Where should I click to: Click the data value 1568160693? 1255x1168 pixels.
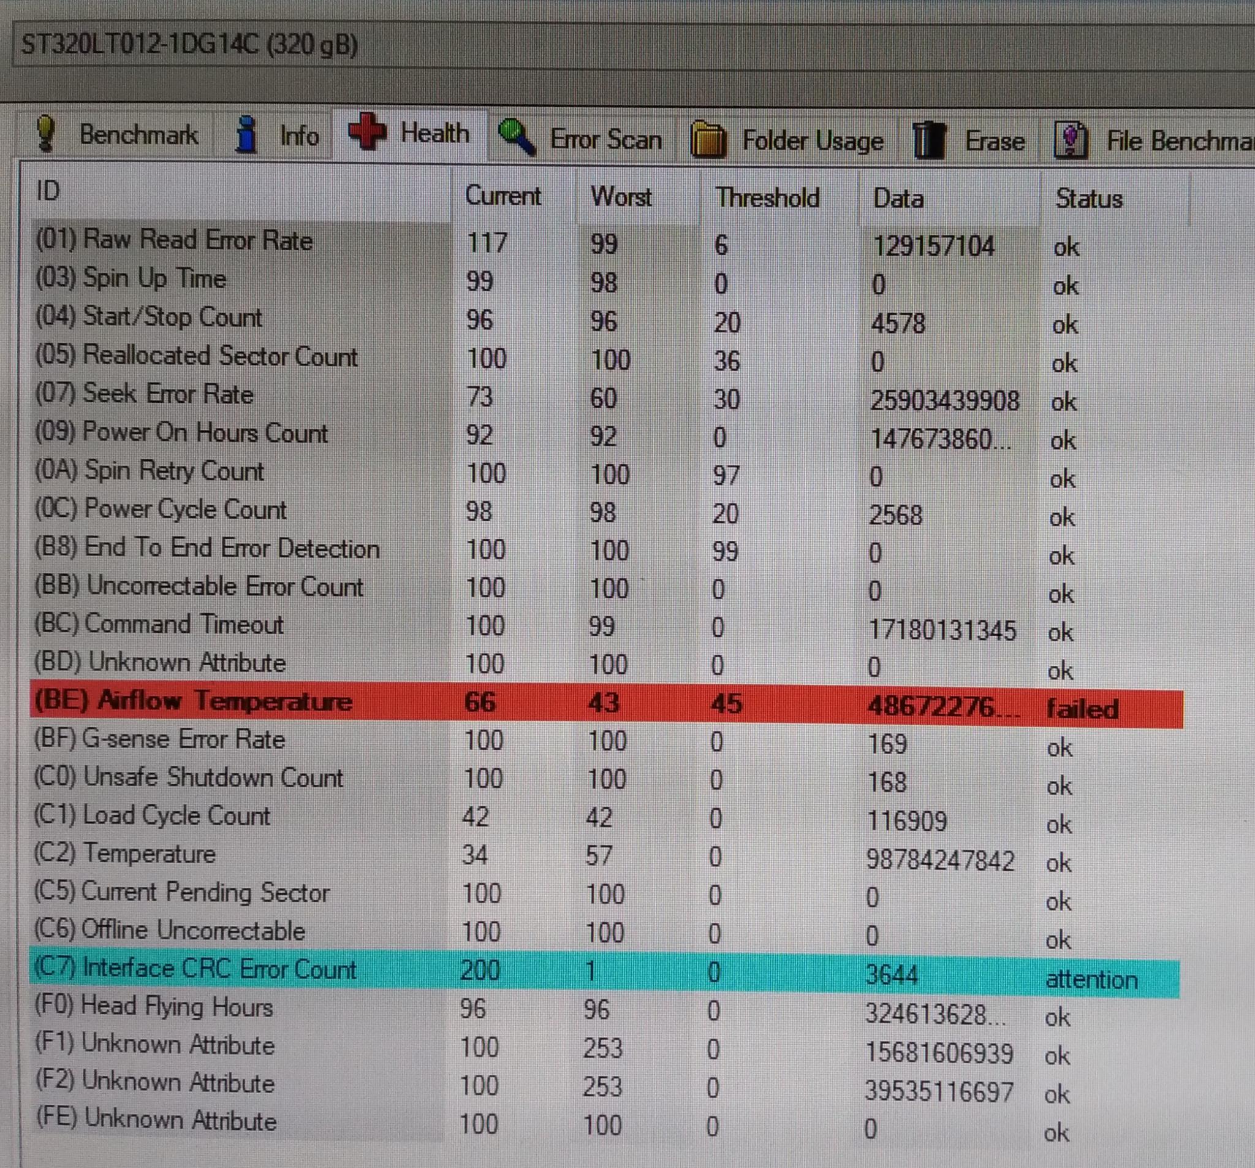tap(939, 1052)
